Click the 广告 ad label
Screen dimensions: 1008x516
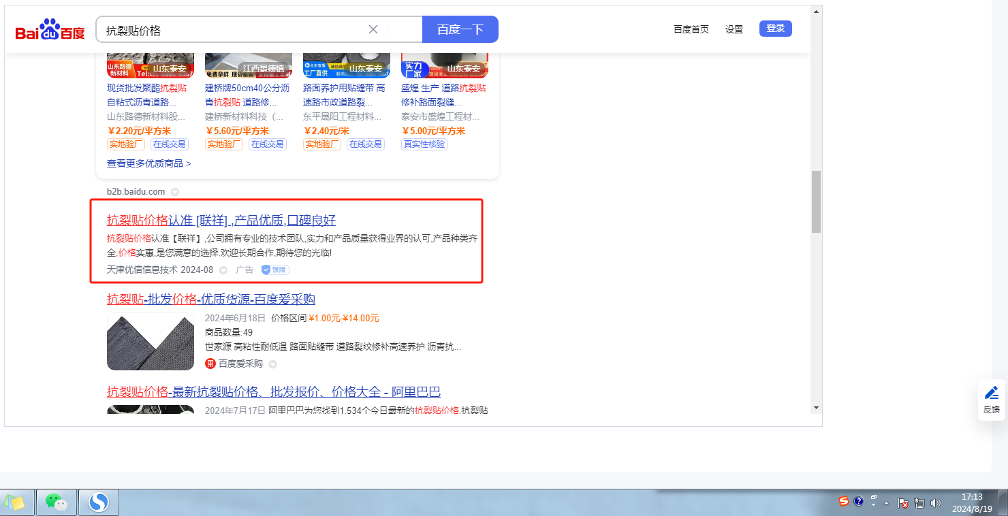245,270
